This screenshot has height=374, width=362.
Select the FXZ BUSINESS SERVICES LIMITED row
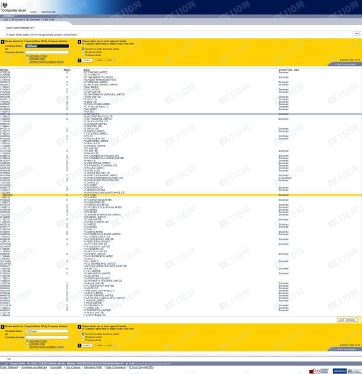[x=181, y=215]
